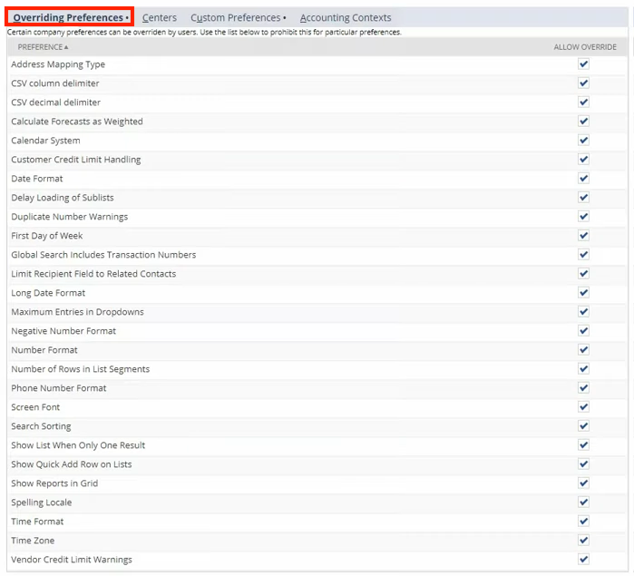This screenshot has width=634, height=576.
Task: Toggle First Day of Week override
Action: pos(583,236)
